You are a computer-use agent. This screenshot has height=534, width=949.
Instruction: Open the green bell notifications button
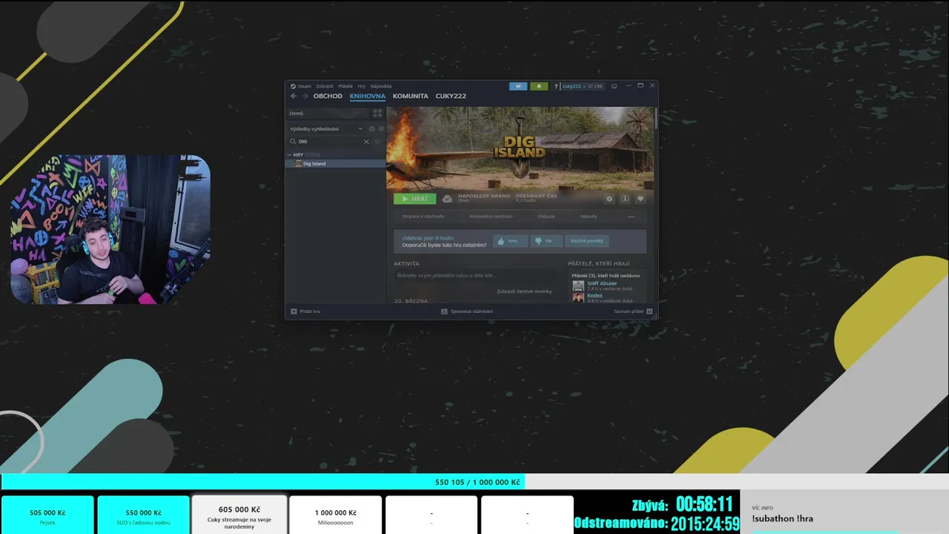(x=539, y=86)
